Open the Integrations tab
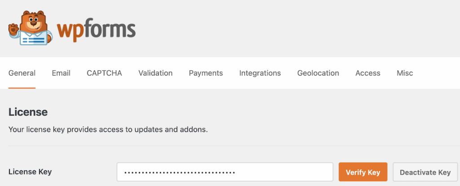Viewport: 460px width, 186px height. (x=260, y=73)
